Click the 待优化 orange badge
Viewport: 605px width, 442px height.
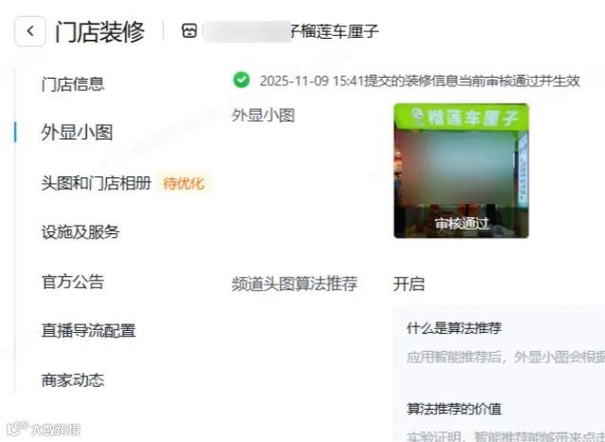184,183
